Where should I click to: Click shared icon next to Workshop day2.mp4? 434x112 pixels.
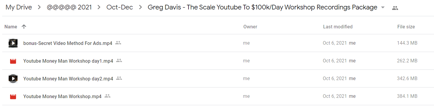119,78
